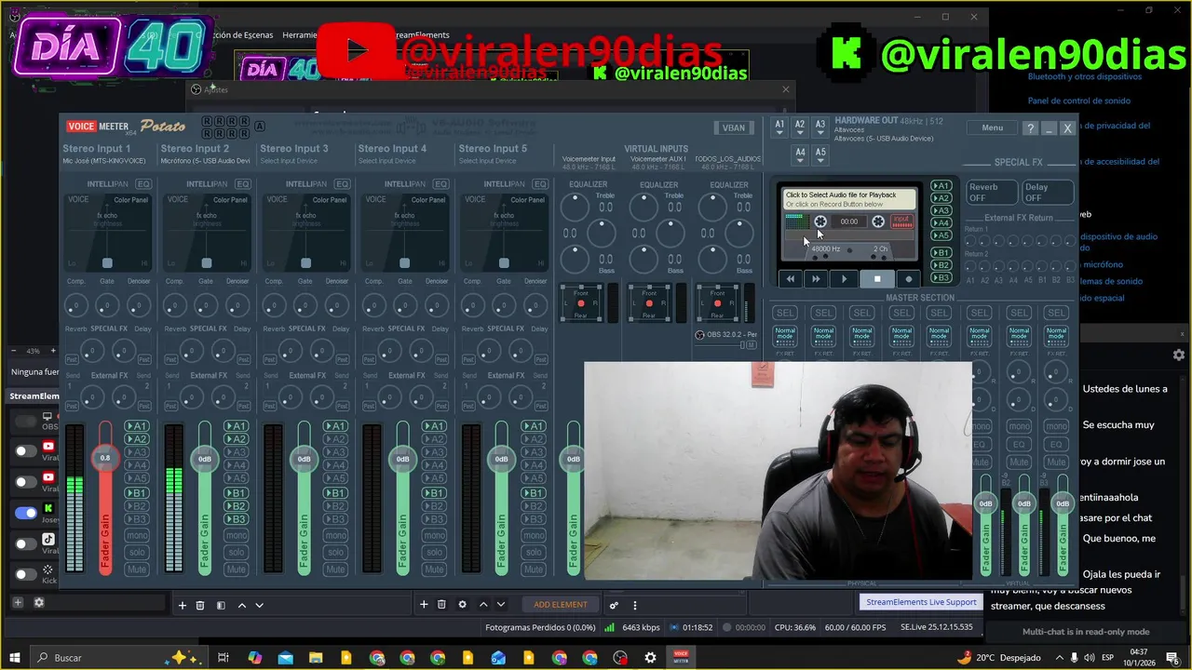
Task: Click 'Panel de control de sonido' link
Action: point(1078,100)
